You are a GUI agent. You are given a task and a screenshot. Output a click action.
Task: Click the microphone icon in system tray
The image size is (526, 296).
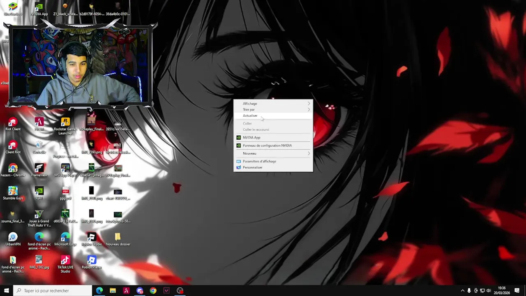pos(469,291)
